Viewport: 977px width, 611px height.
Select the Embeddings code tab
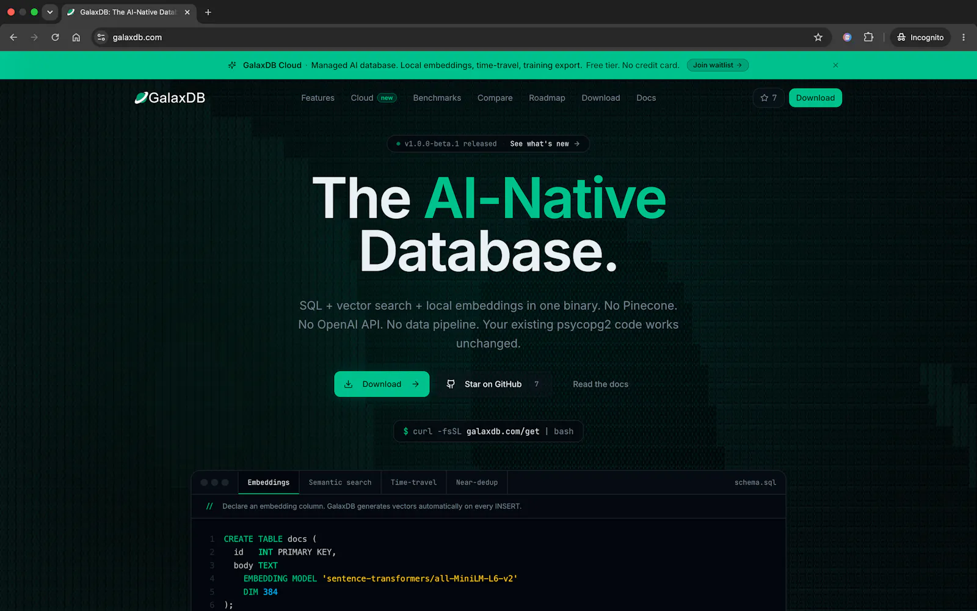[x=269, y=483]
